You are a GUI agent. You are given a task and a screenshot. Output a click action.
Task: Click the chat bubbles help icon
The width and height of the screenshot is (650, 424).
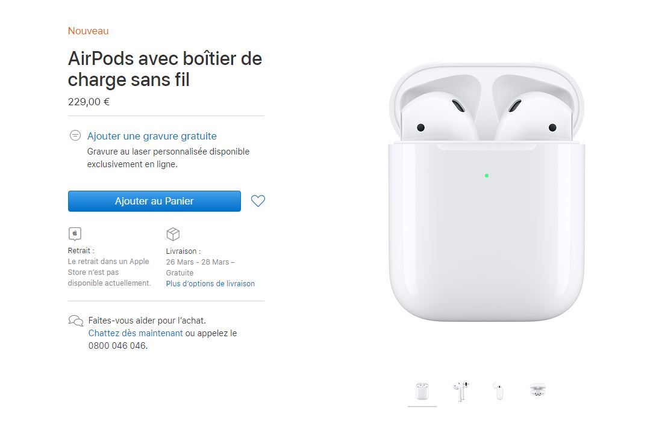(76, 321)
